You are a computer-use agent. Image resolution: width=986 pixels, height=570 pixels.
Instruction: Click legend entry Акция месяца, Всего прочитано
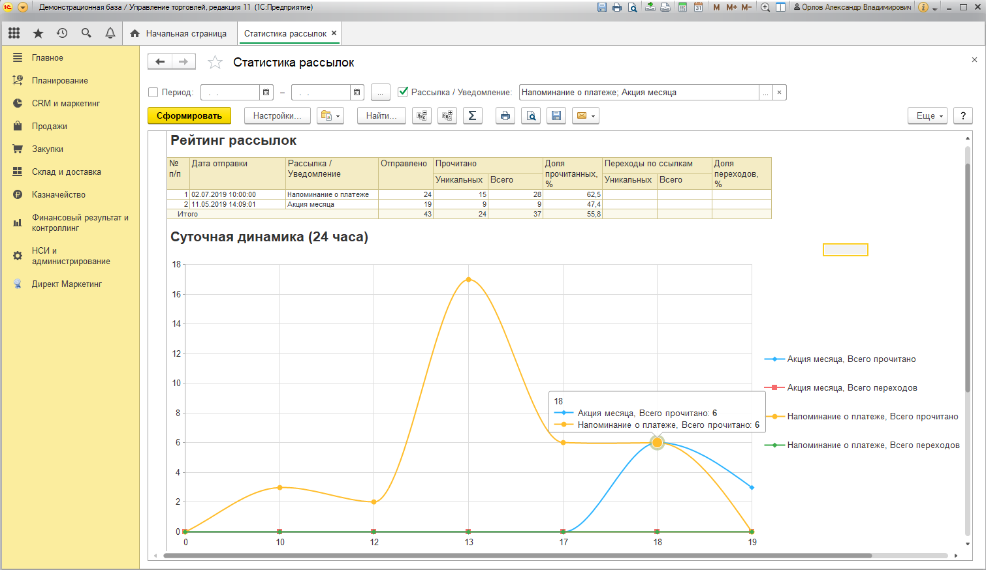pos(840,359)
